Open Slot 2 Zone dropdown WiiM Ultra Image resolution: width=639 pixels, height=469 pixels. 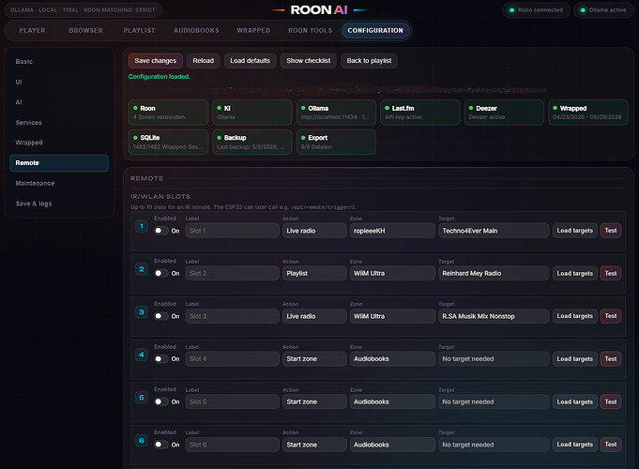392,273
